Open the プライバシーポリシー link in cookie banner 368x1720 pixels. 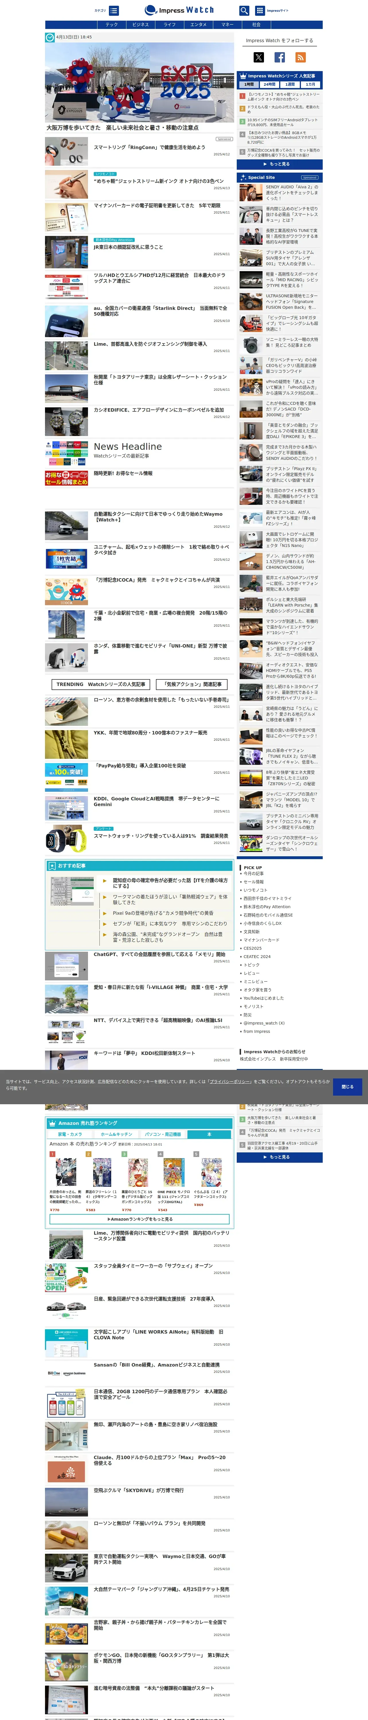[230, 1081]
